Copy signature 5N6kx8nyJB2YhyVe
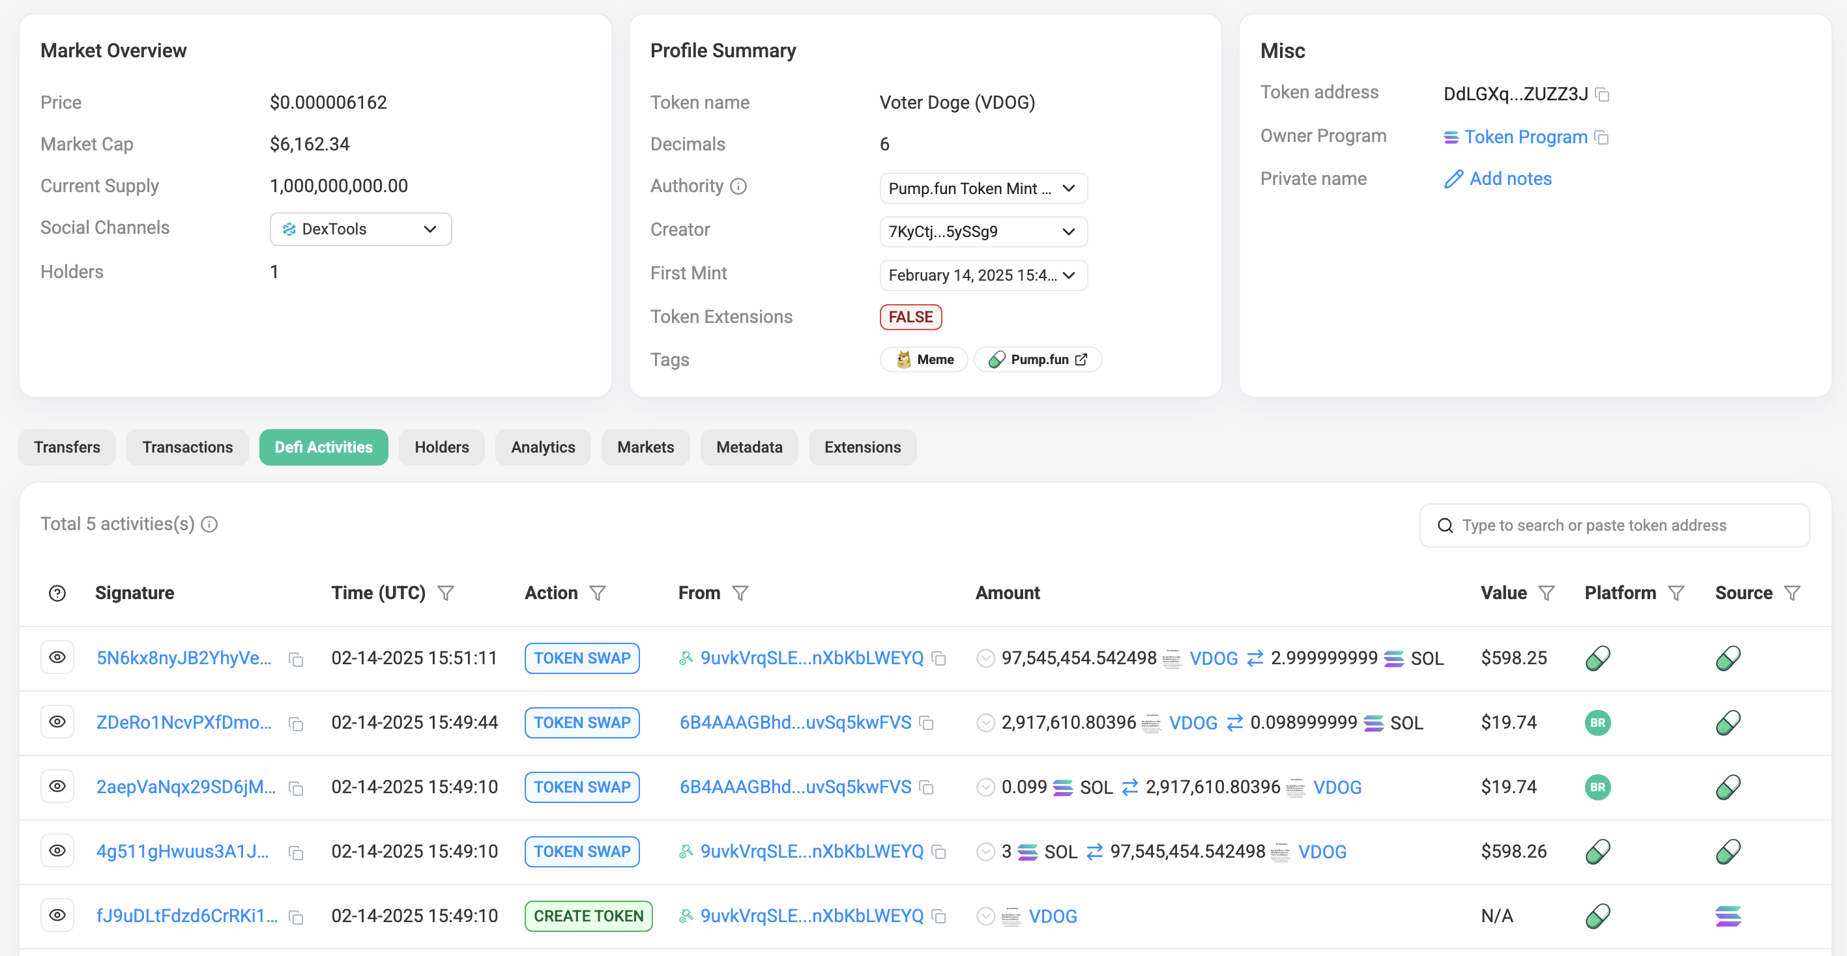Image resolution: width=1847 pixels, height=956 pixels. pos(295,659)
